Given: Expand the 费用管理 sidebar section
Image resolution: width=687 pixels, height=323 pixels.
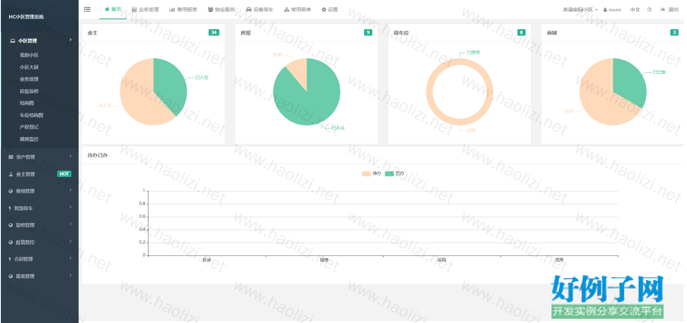Looking at the screenshot, I should (40, 191).
